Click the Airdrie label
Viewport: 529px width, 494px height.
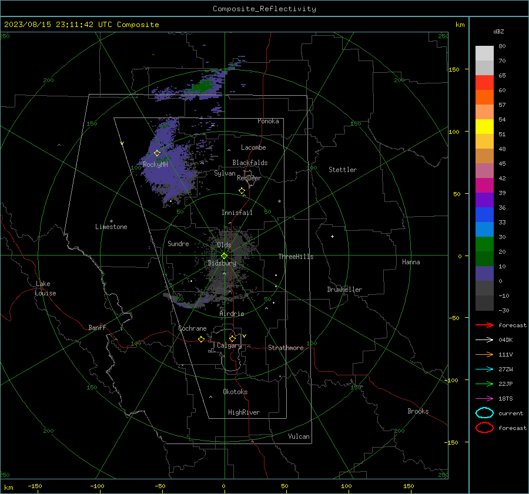pos(232,314)
